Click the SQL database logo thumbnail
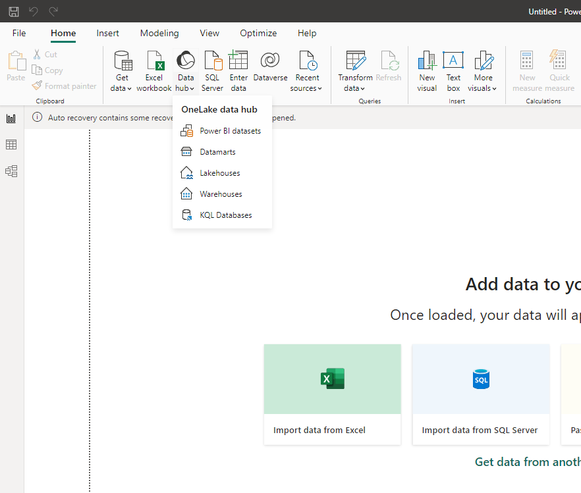581x493 pixels. (481, 379)
